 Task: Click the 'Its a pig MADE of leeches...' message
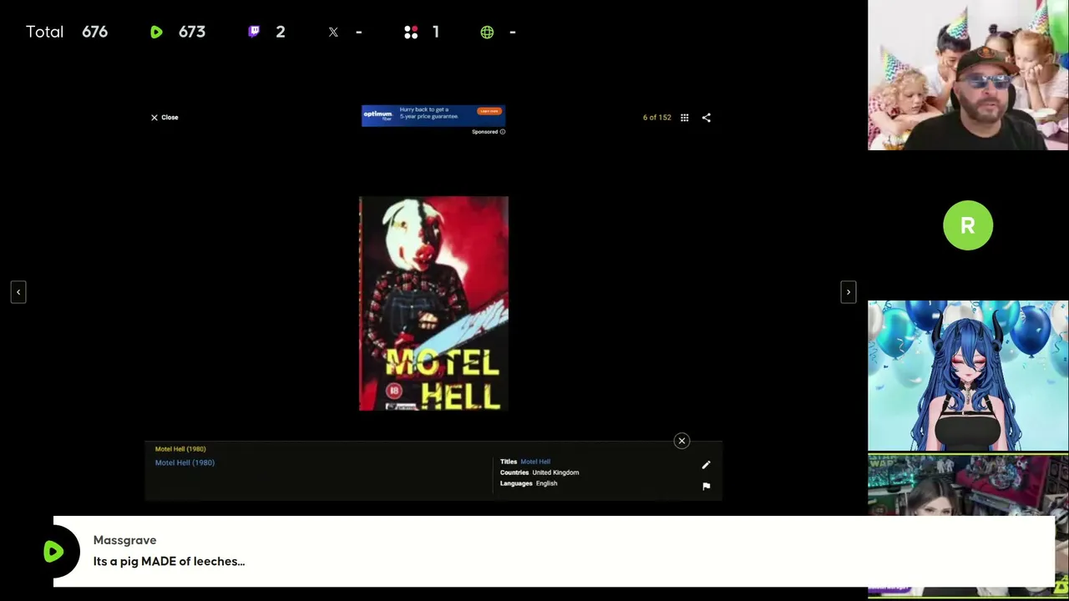click(x=169, y=562)
